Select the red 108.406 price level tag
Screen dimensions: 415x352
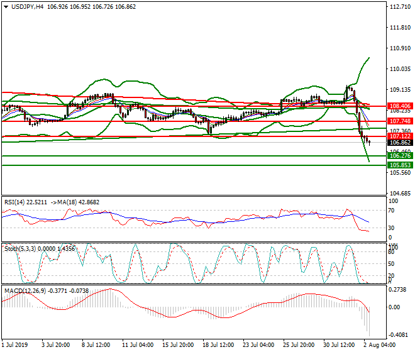click(x=400, y=107)
